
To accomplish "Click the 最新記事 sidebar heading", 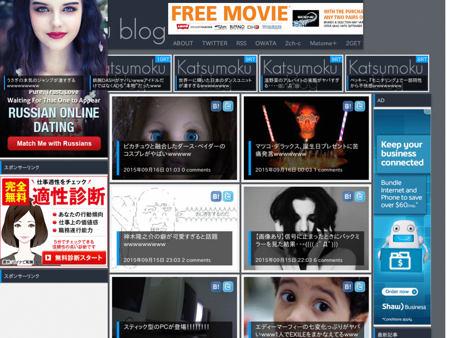I will (x=387, y=335).
